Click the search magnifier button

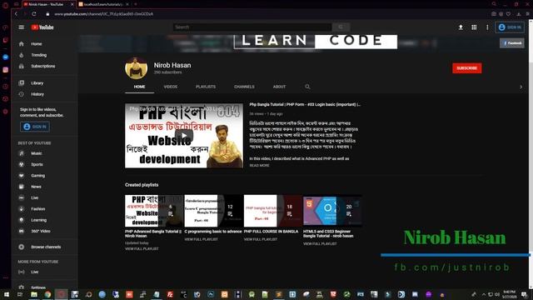click(x=341, y=27)
